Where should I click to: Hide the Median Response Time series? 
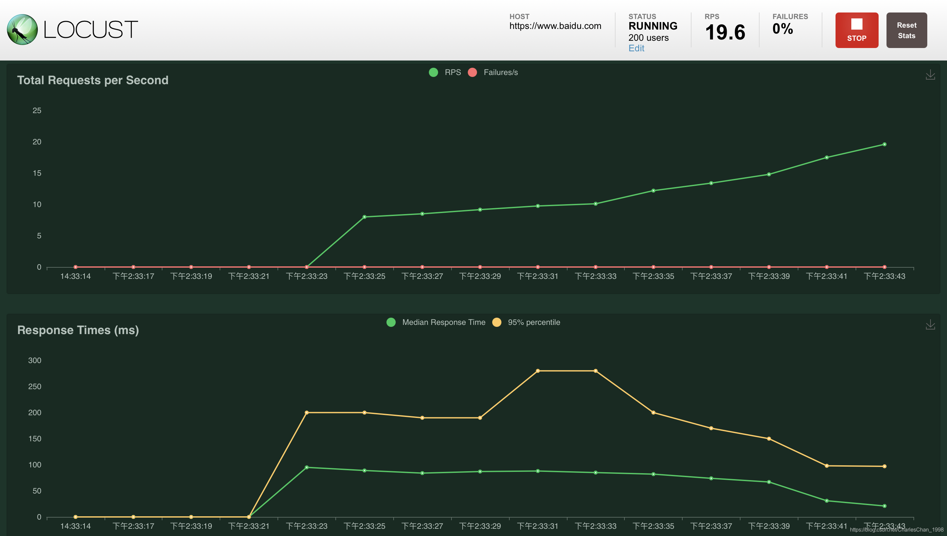(x=444, y=323)
